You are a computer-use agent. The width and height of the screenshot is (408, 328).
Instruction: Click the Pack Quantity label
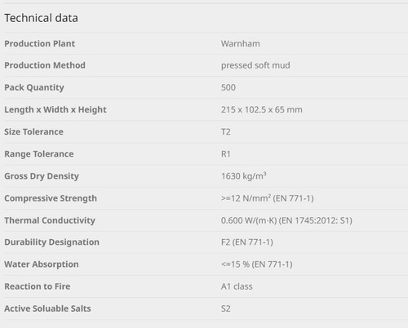34,87
